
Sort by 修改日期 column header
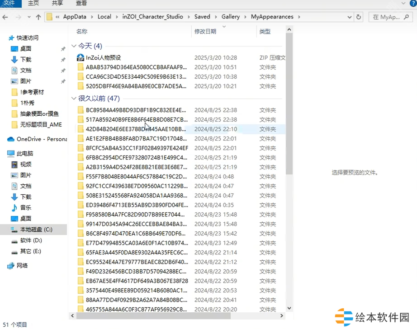pyautogui.click(x=205, y=32)
